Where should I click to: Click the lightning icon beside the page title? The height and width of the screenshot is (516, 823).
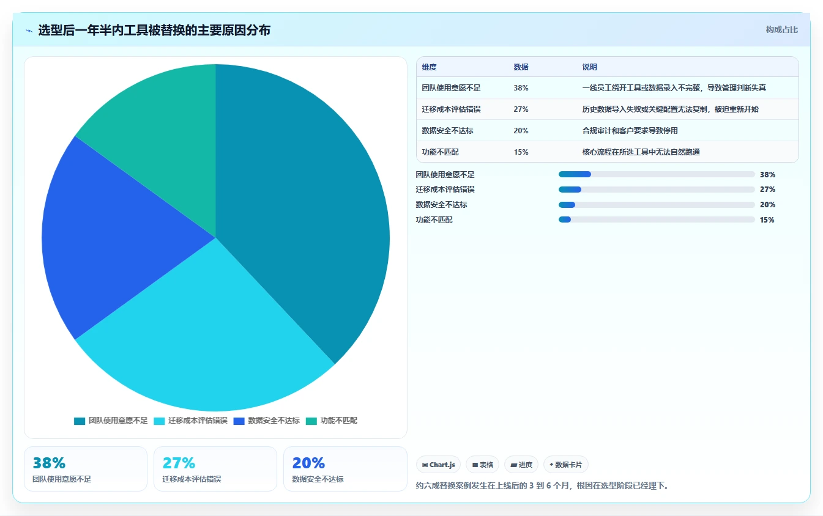tap(29, 31)
